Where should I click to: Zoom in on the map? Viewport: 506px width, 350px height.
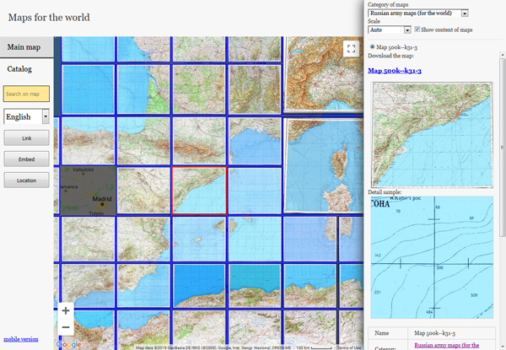click(x=66, y=310)
